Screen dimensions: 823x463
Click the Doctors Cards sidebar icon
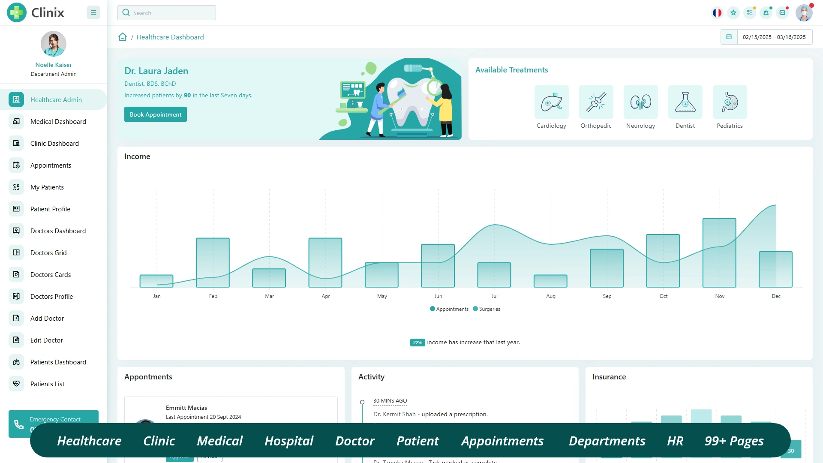pos(16,274)
